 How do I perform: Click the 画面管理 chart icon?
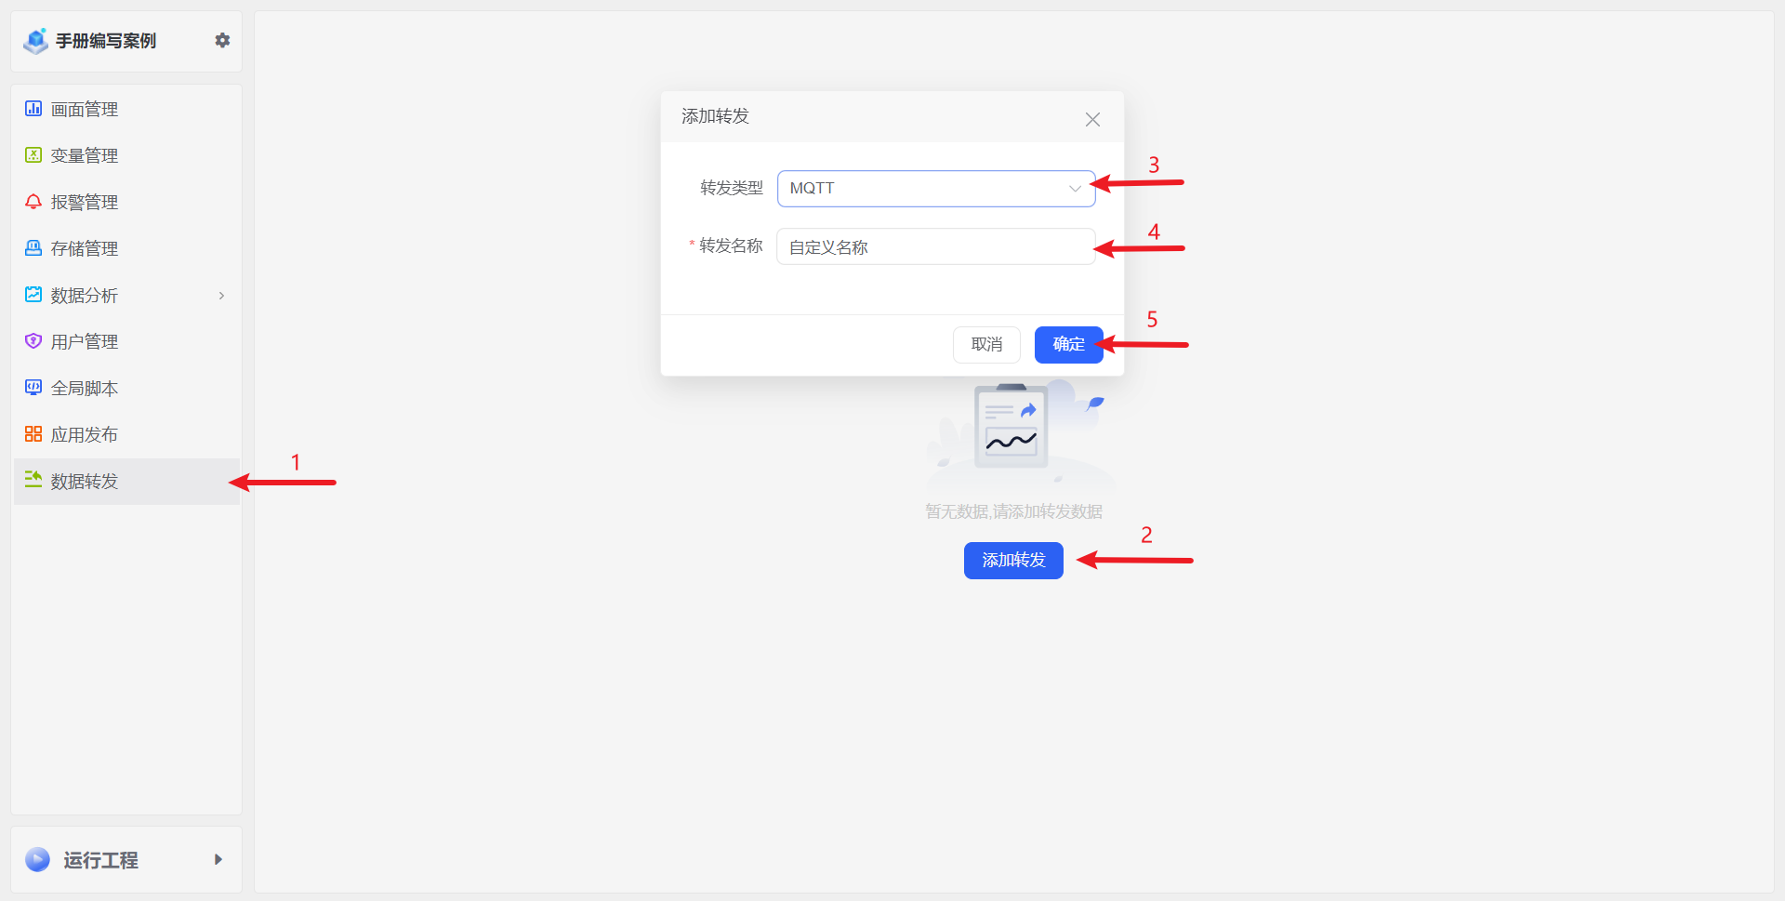[x=33, y=109]
